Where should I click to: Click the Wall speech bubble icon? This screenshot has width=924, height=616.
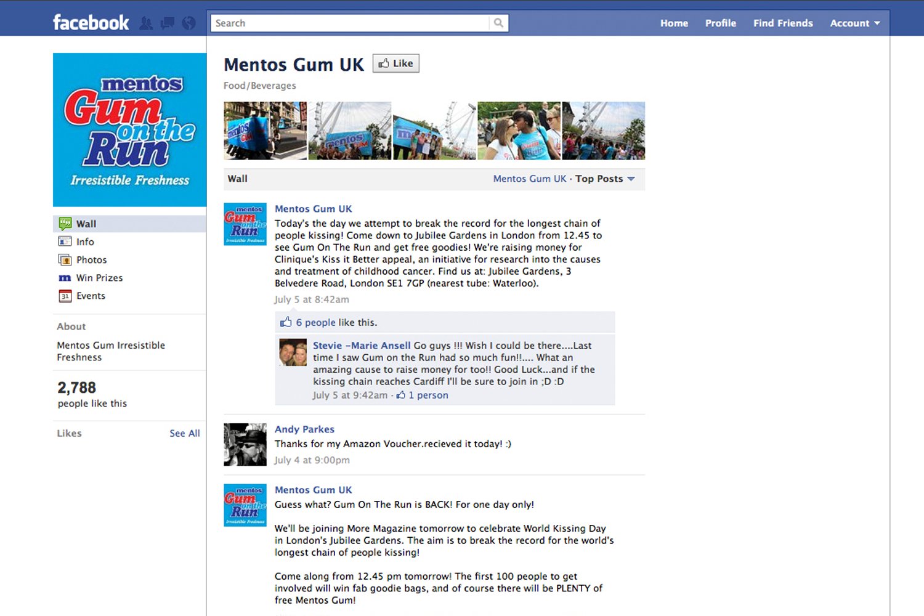[65, 224]
